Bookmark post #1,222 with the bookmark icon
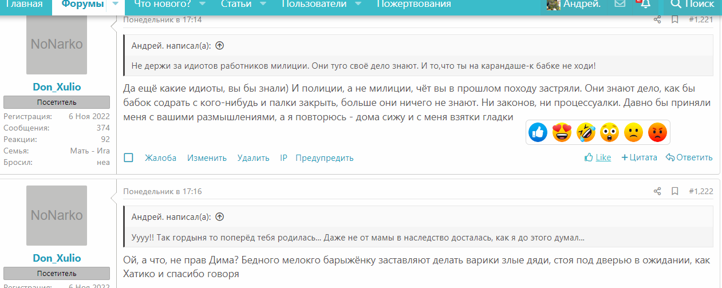The image size is (722, 288). click(x=674, y=191)
